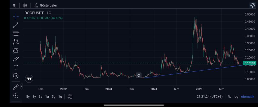258x107 pixels.
Task: Click the 2022 label on the time axis
Action: [63, 89]
